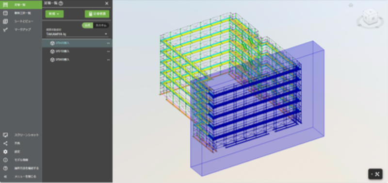
Task: Open the tools button at viewer bottom-right
Action: [x=375, y=174]
